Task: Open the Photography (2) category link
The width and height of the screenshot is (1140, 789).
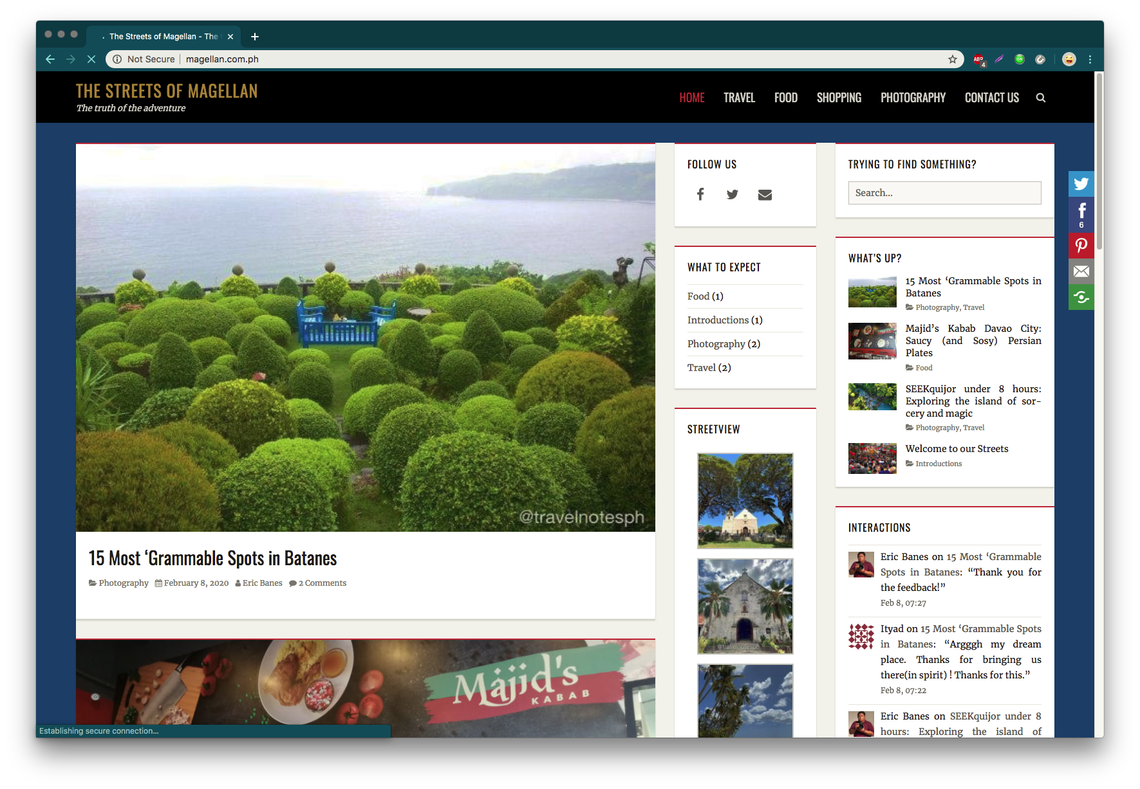Action: [724, 344]
